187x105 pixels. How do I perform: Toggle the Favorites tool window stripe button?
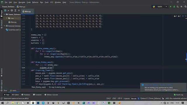1,72
